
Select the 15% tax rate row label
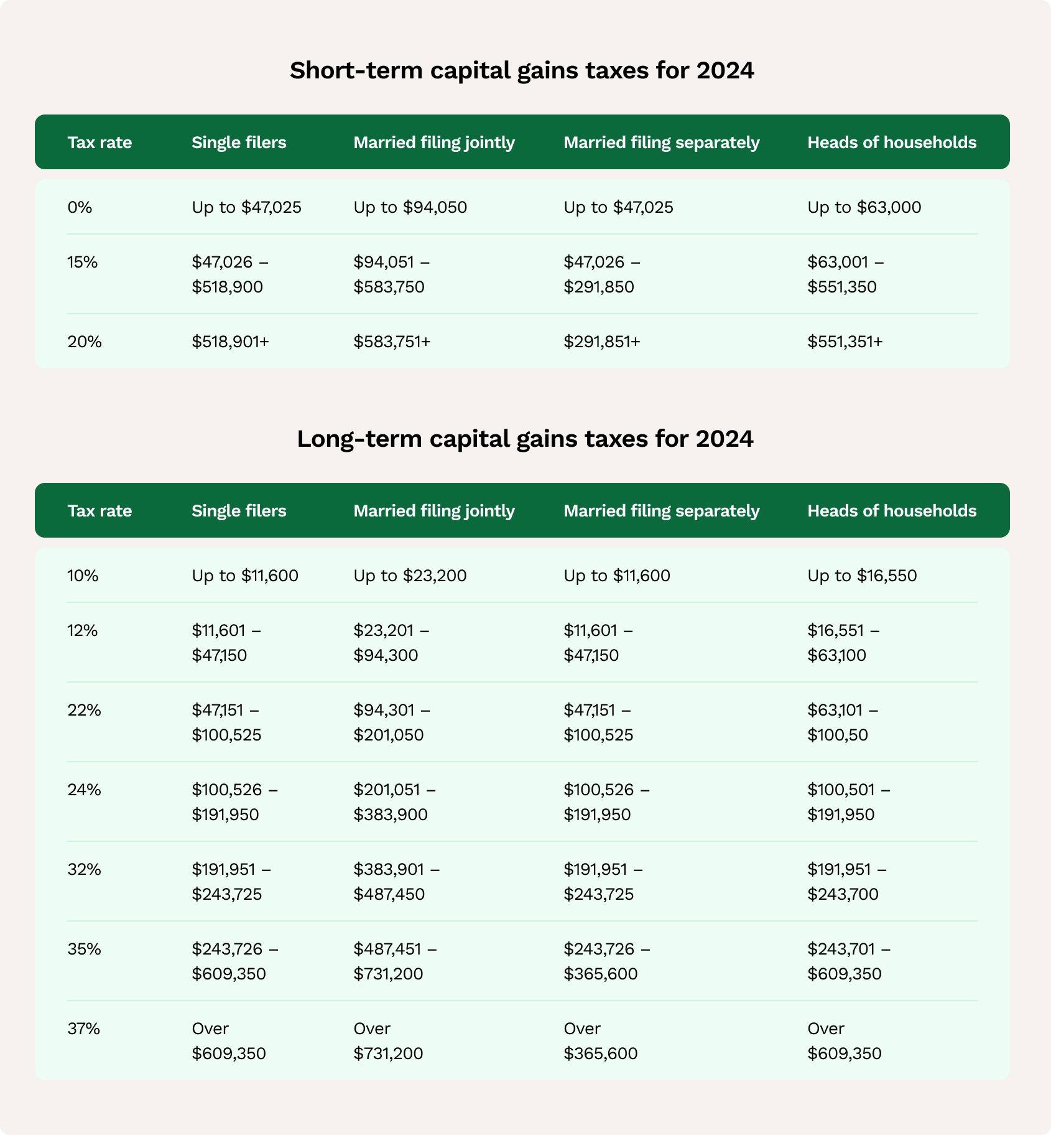click(83, 262)
